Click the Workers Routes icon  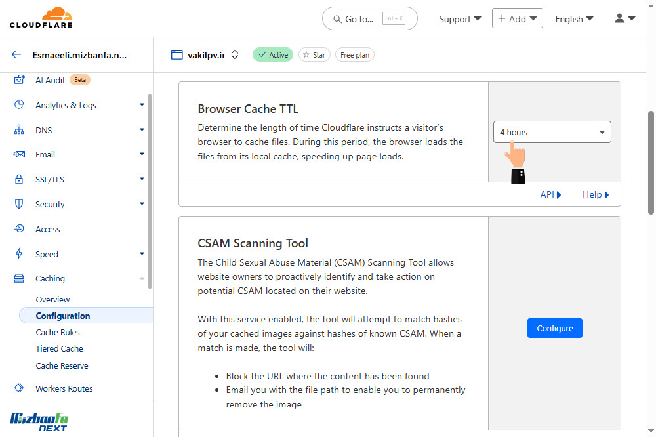point(19,388)
